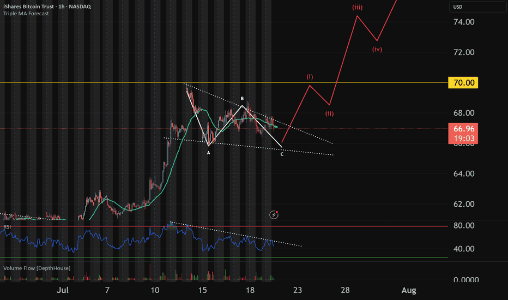Click the yellow 70.00 price label
508x300 pixels.
tap(463, 83)
